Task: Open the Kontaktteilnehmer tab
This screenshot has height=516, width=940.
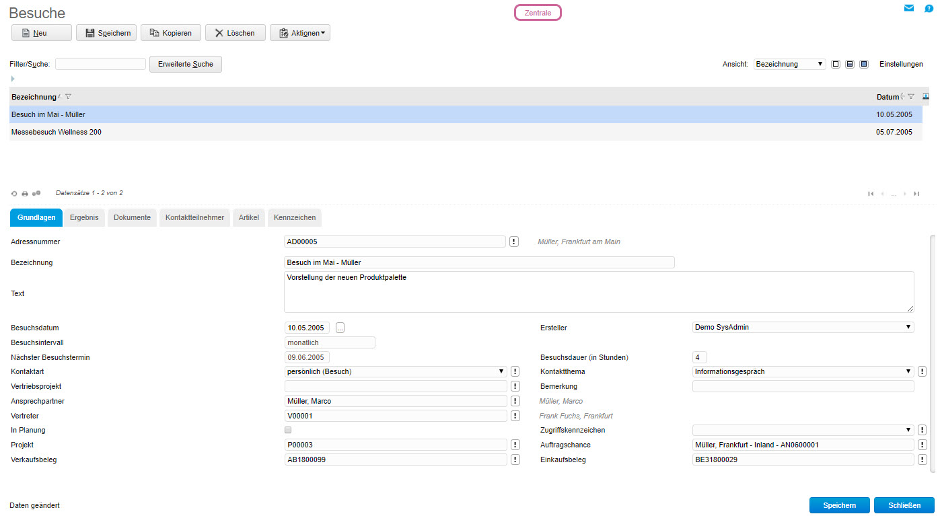Action: (x=194, y=218)
